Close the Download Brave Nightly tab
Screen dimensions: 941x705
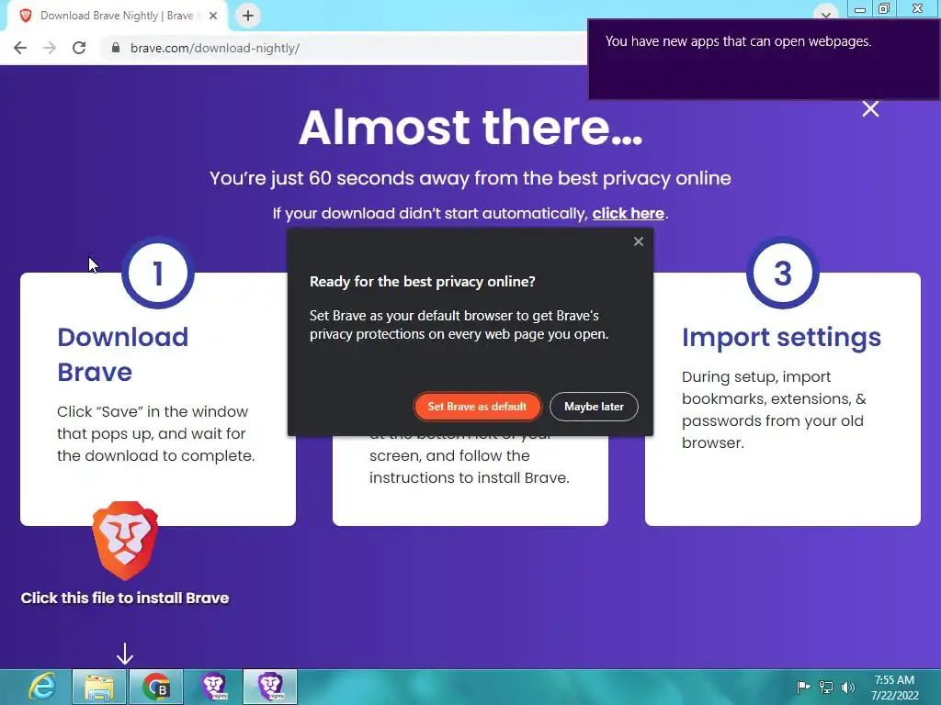[x=213, y=16]
